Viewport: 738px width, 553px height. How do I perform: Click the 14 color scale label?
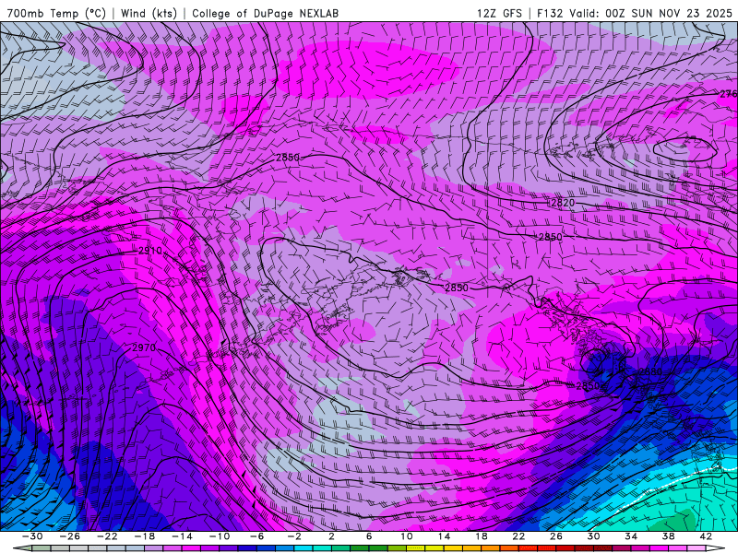click(444, 536)
